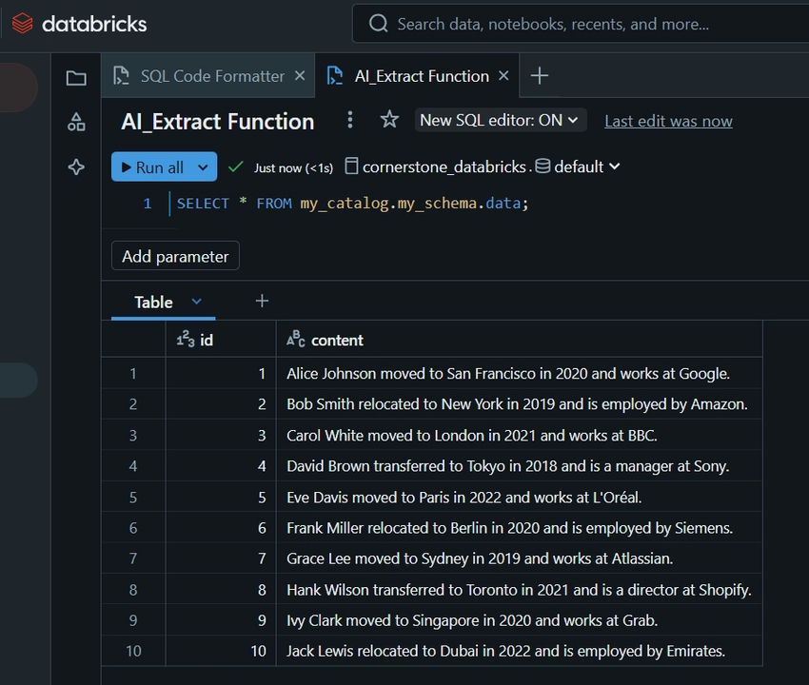Expand the Run all dropdown arrow
The height and width of the screenshot is (685, 809).
(203, 167)
